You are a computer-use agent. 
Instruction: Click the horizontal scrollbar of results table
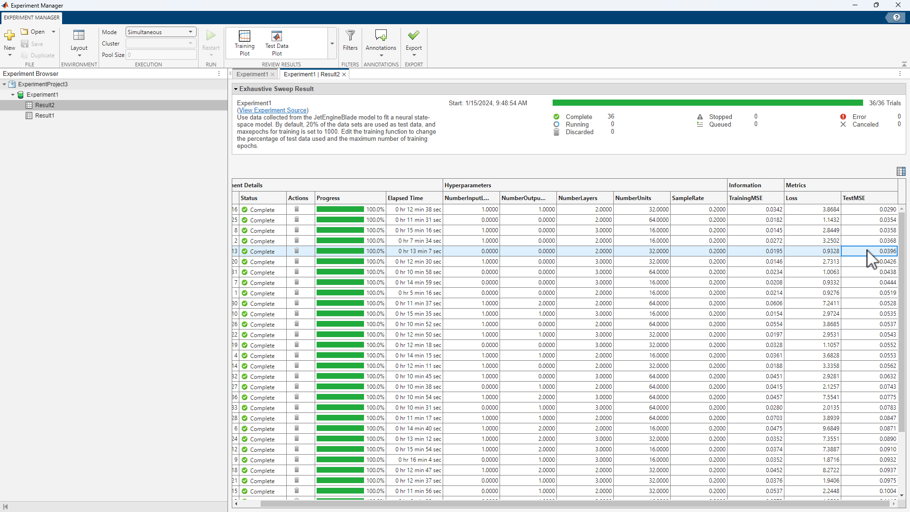(x=575, y=504)
